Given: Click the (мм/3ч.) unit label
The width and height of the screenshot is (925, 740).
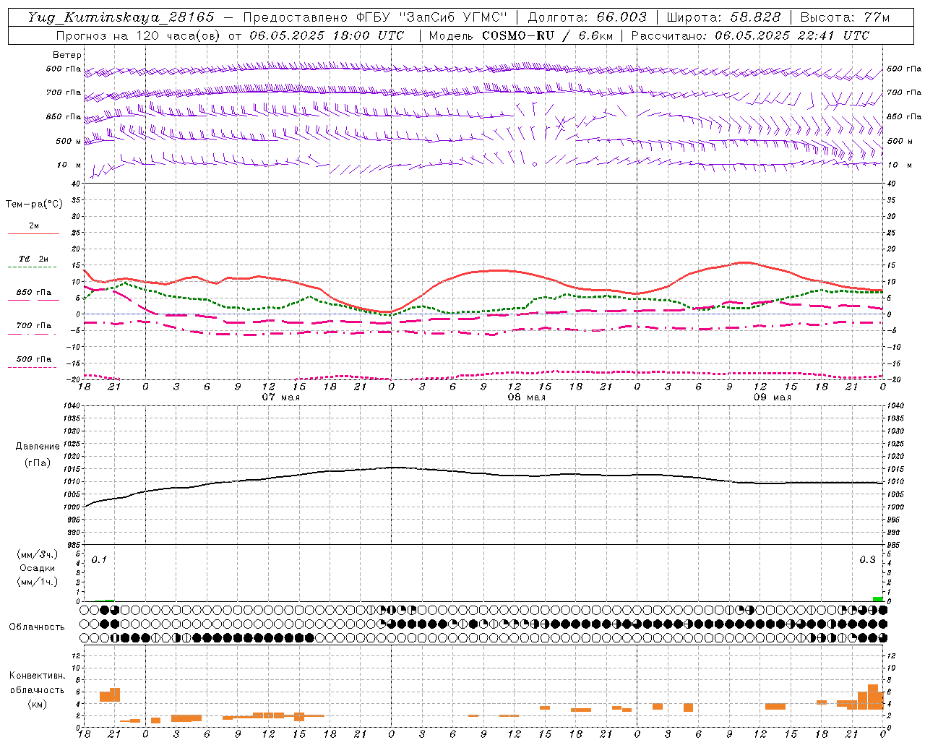Looking at the screenshot, I should [x=37, y=554].
